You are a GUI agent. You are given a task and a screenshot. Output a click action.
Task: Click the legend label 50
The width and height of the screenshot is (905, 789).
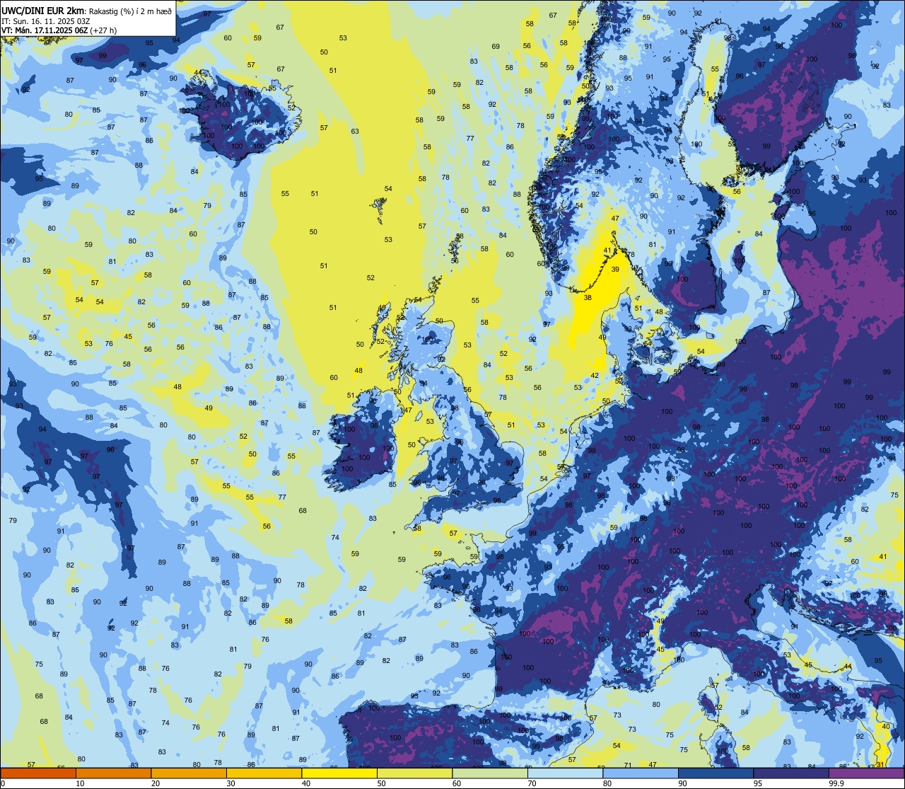click(381, 783)
